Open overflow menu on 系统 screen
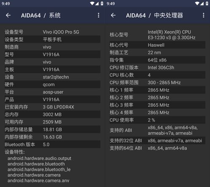Image resolution: width=210 pixels, height=187 pixels. pos(98,15)
